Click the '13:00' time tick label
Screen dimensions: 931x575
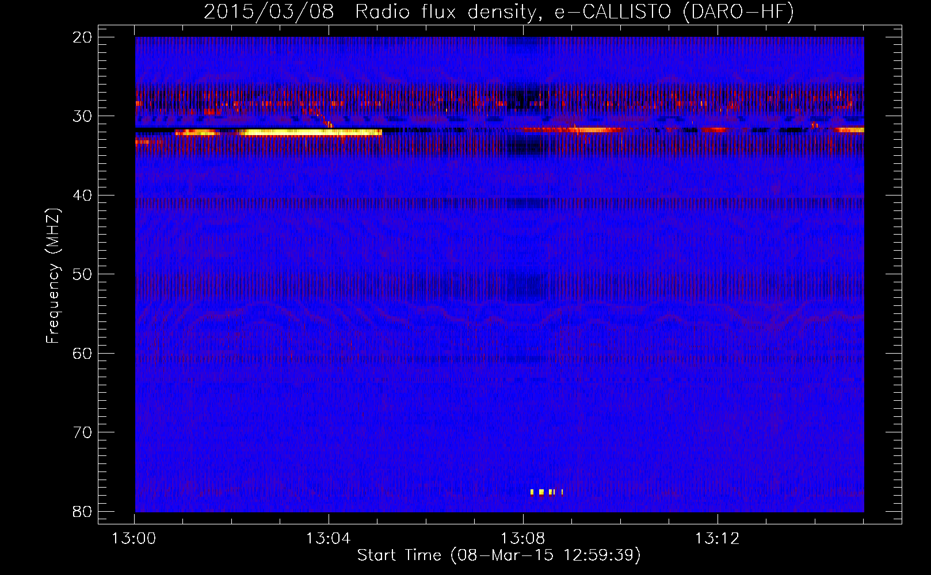tap(134, 539)
